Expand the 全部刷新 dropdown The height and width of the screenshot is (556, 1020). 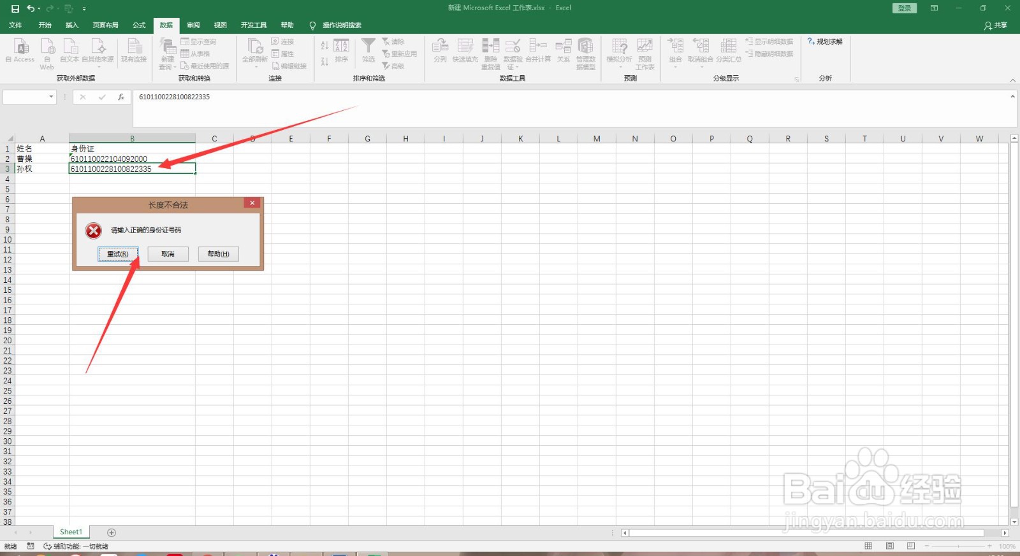[255, 67]
